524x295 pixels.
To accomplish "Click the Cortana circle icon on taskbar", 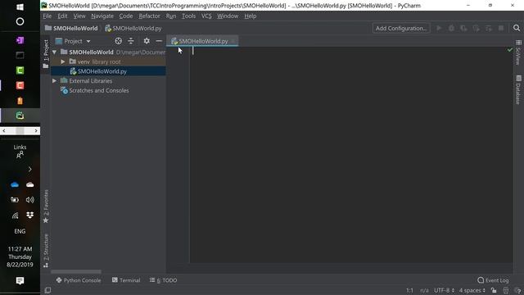I will click(x=20, y=22).
